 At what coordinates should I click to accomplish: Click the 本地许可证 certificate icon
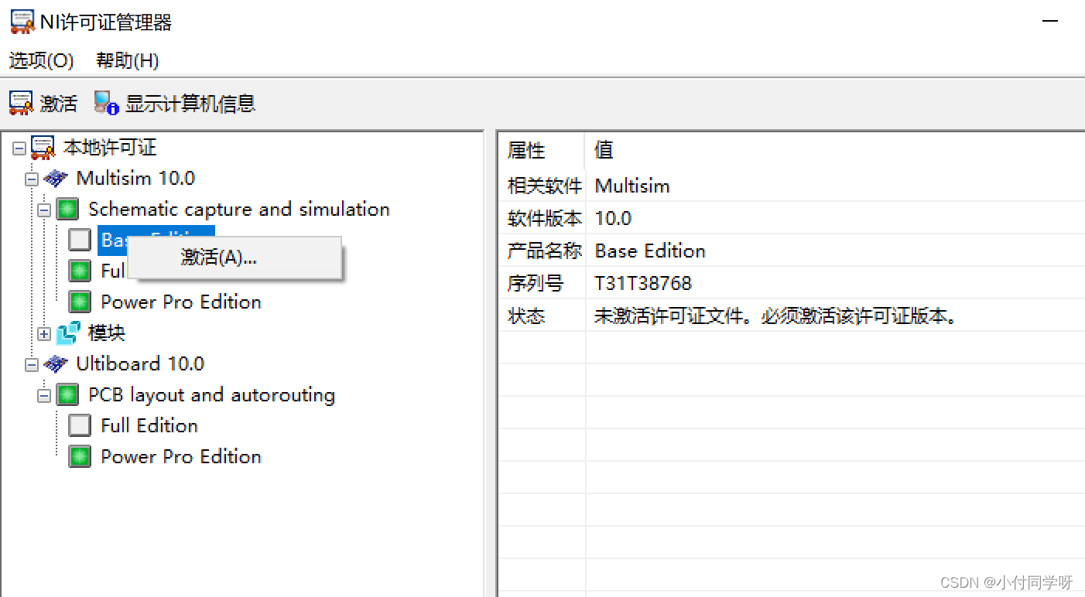point(43,147)
